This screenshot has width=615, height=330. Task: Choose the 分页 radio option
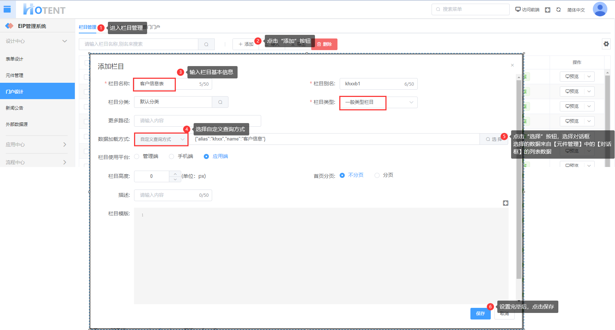pos(377,175)
